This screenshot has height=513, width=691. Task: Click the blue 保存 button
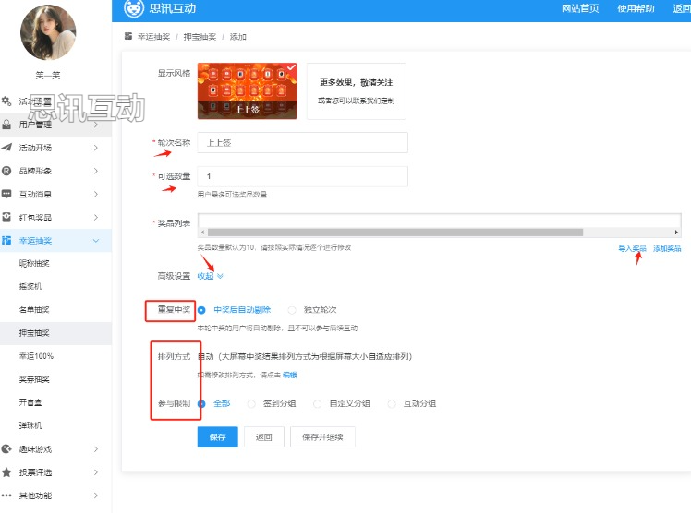pos(218,437)
